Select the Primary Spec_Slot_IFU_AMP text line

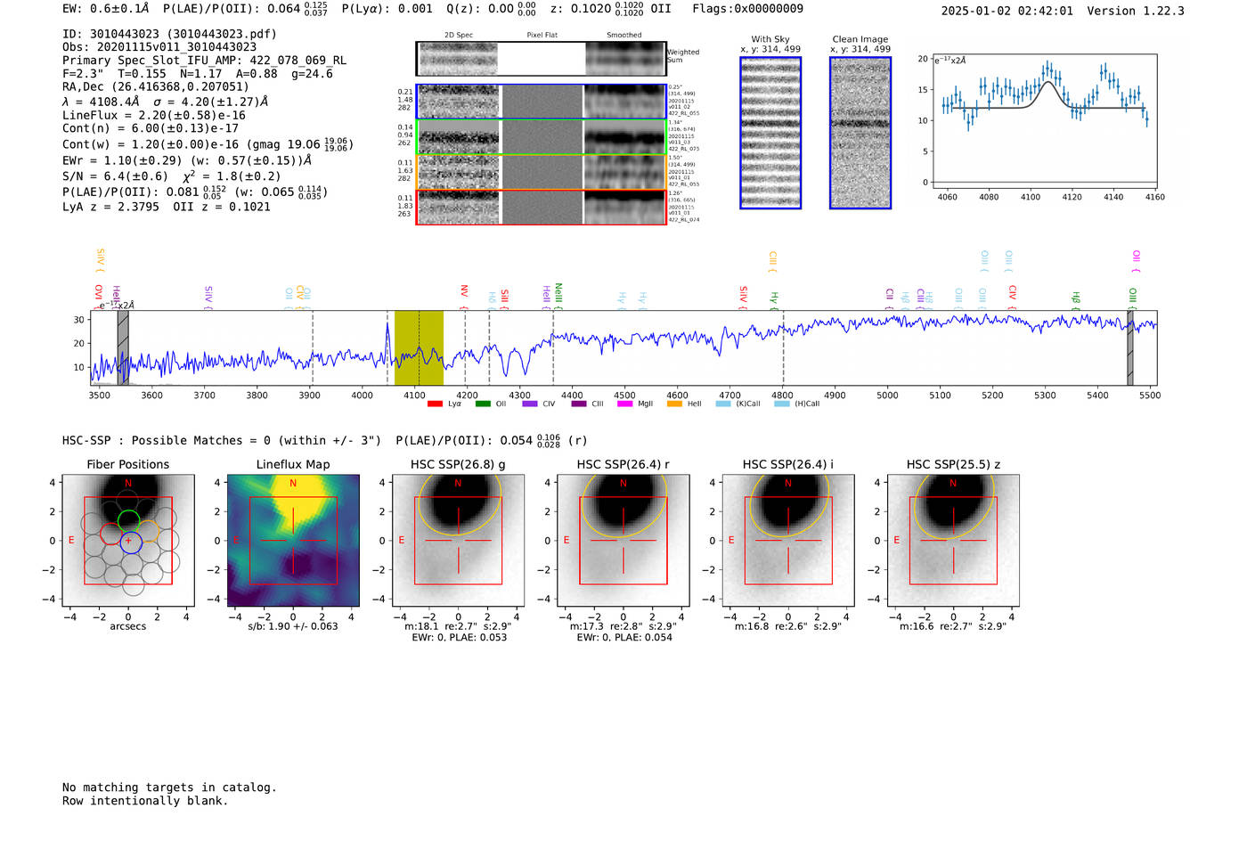[x=205, y=61]
